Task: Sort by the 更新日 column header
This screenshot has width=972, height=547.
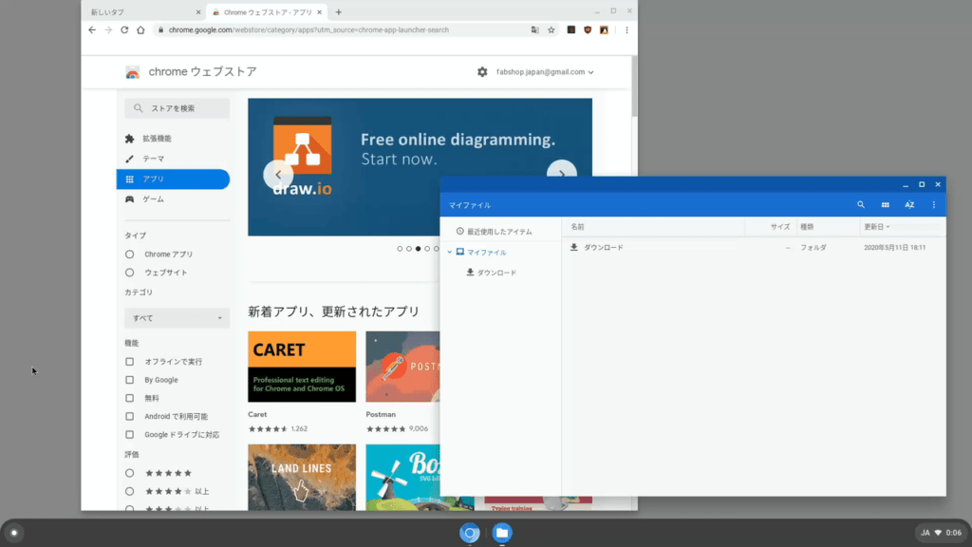Action: [x=876, y=227]
